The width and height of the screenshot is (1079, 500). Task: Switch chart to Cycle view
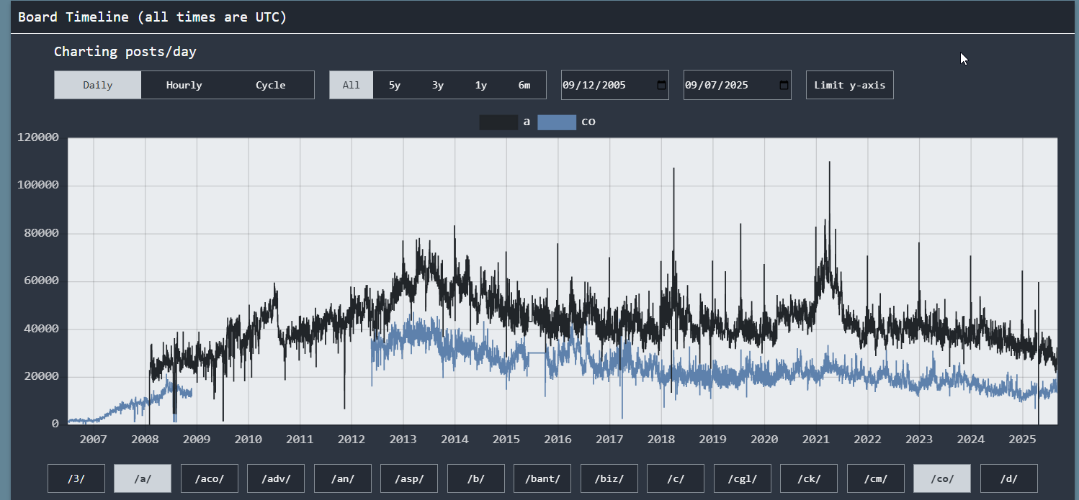pos(270,85)
